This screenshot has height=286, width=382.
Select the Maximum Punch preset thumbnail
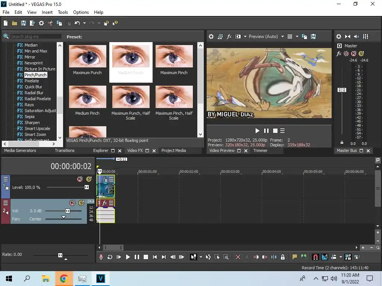[x=88, y=57]
